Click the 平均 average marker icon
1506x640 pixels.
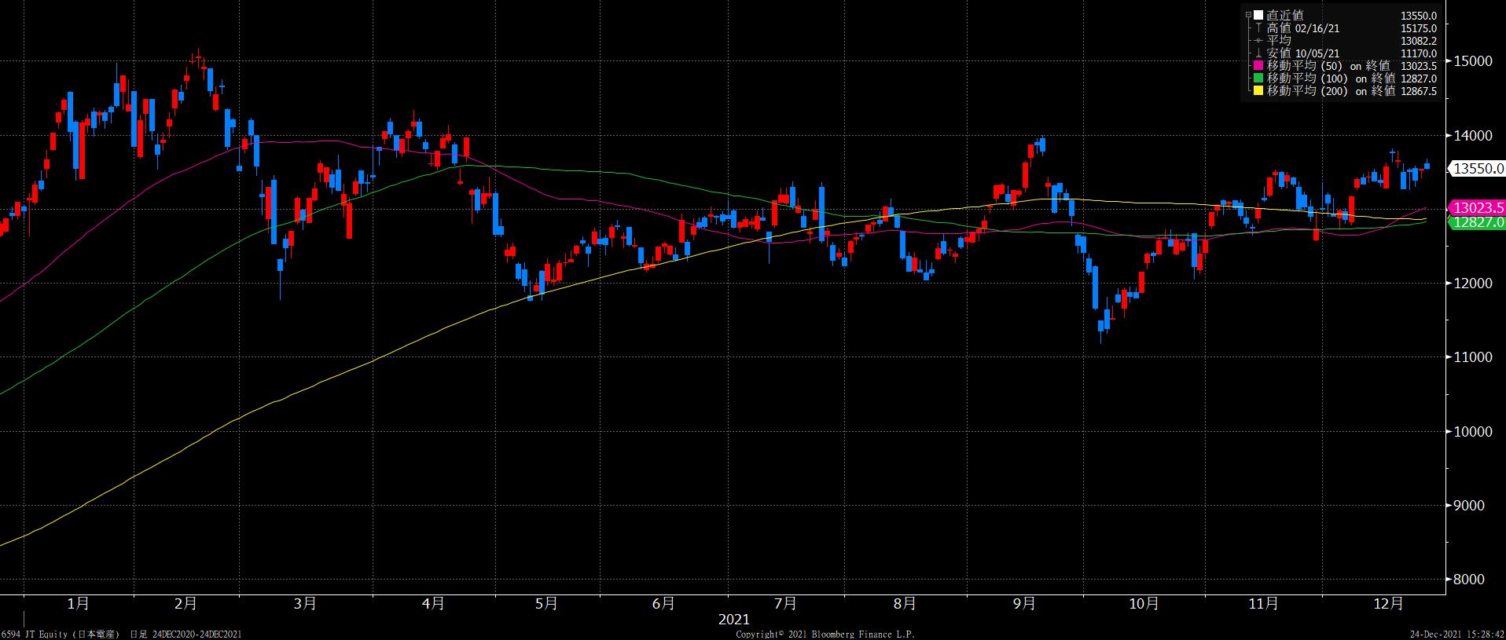(x=1258, y=41)
